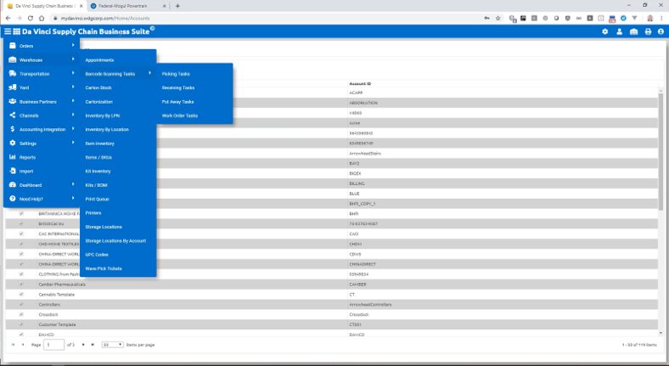Open Inventory By Location menu item
Image resolution: width=669 pixels, height=366 pixels.
point(107,129)
